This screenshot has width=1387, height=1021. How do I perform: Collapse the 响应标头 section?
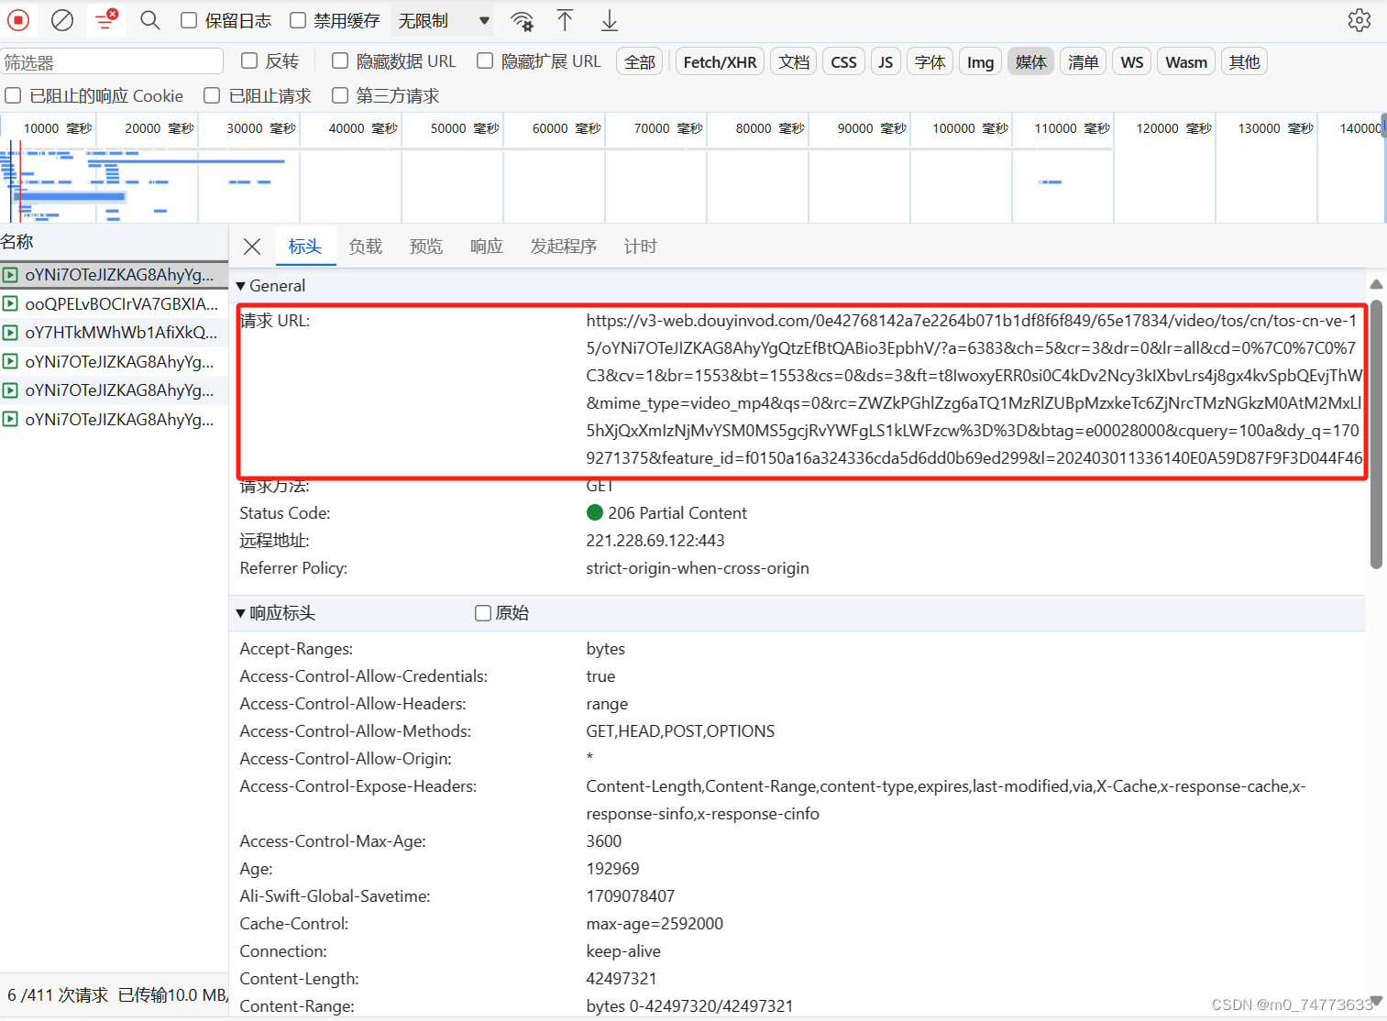click(241, 613)
